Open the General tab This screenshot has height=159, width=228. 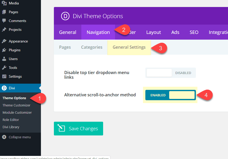click(68, 32)
